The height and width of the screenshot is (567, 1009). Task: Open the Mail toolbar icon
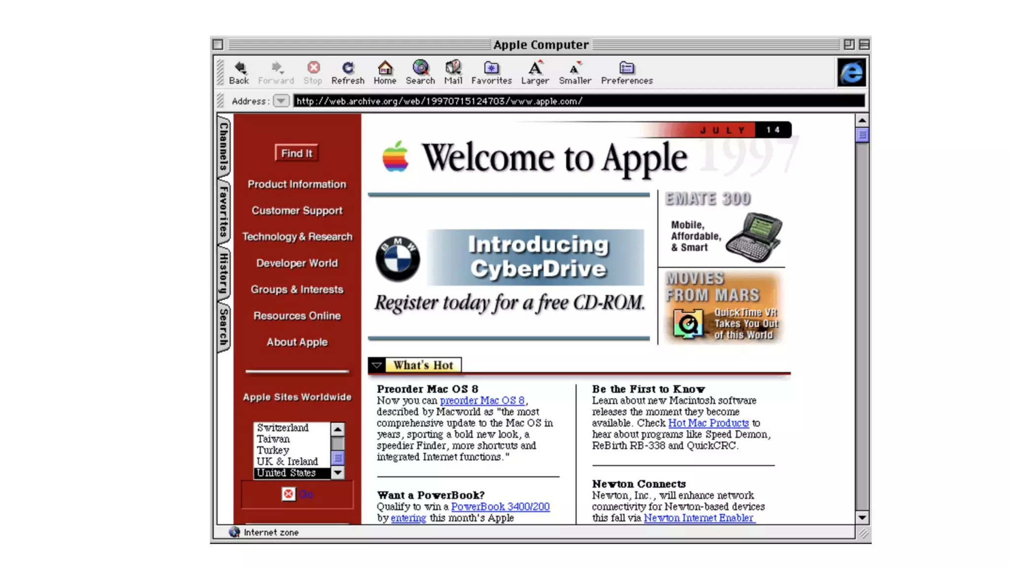(x=453, y=68)
